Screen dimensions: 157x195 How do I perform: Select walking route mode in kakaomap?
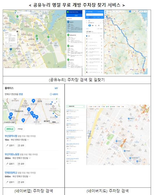96,25
